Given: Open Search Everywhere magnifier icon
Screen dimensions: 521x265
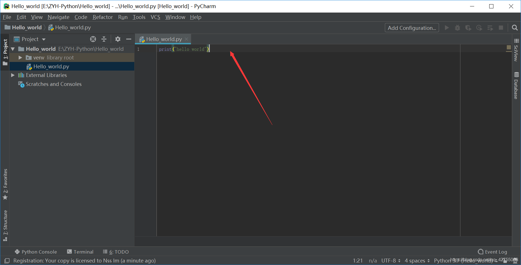Looking at the screenshot, I should (515, 28).
